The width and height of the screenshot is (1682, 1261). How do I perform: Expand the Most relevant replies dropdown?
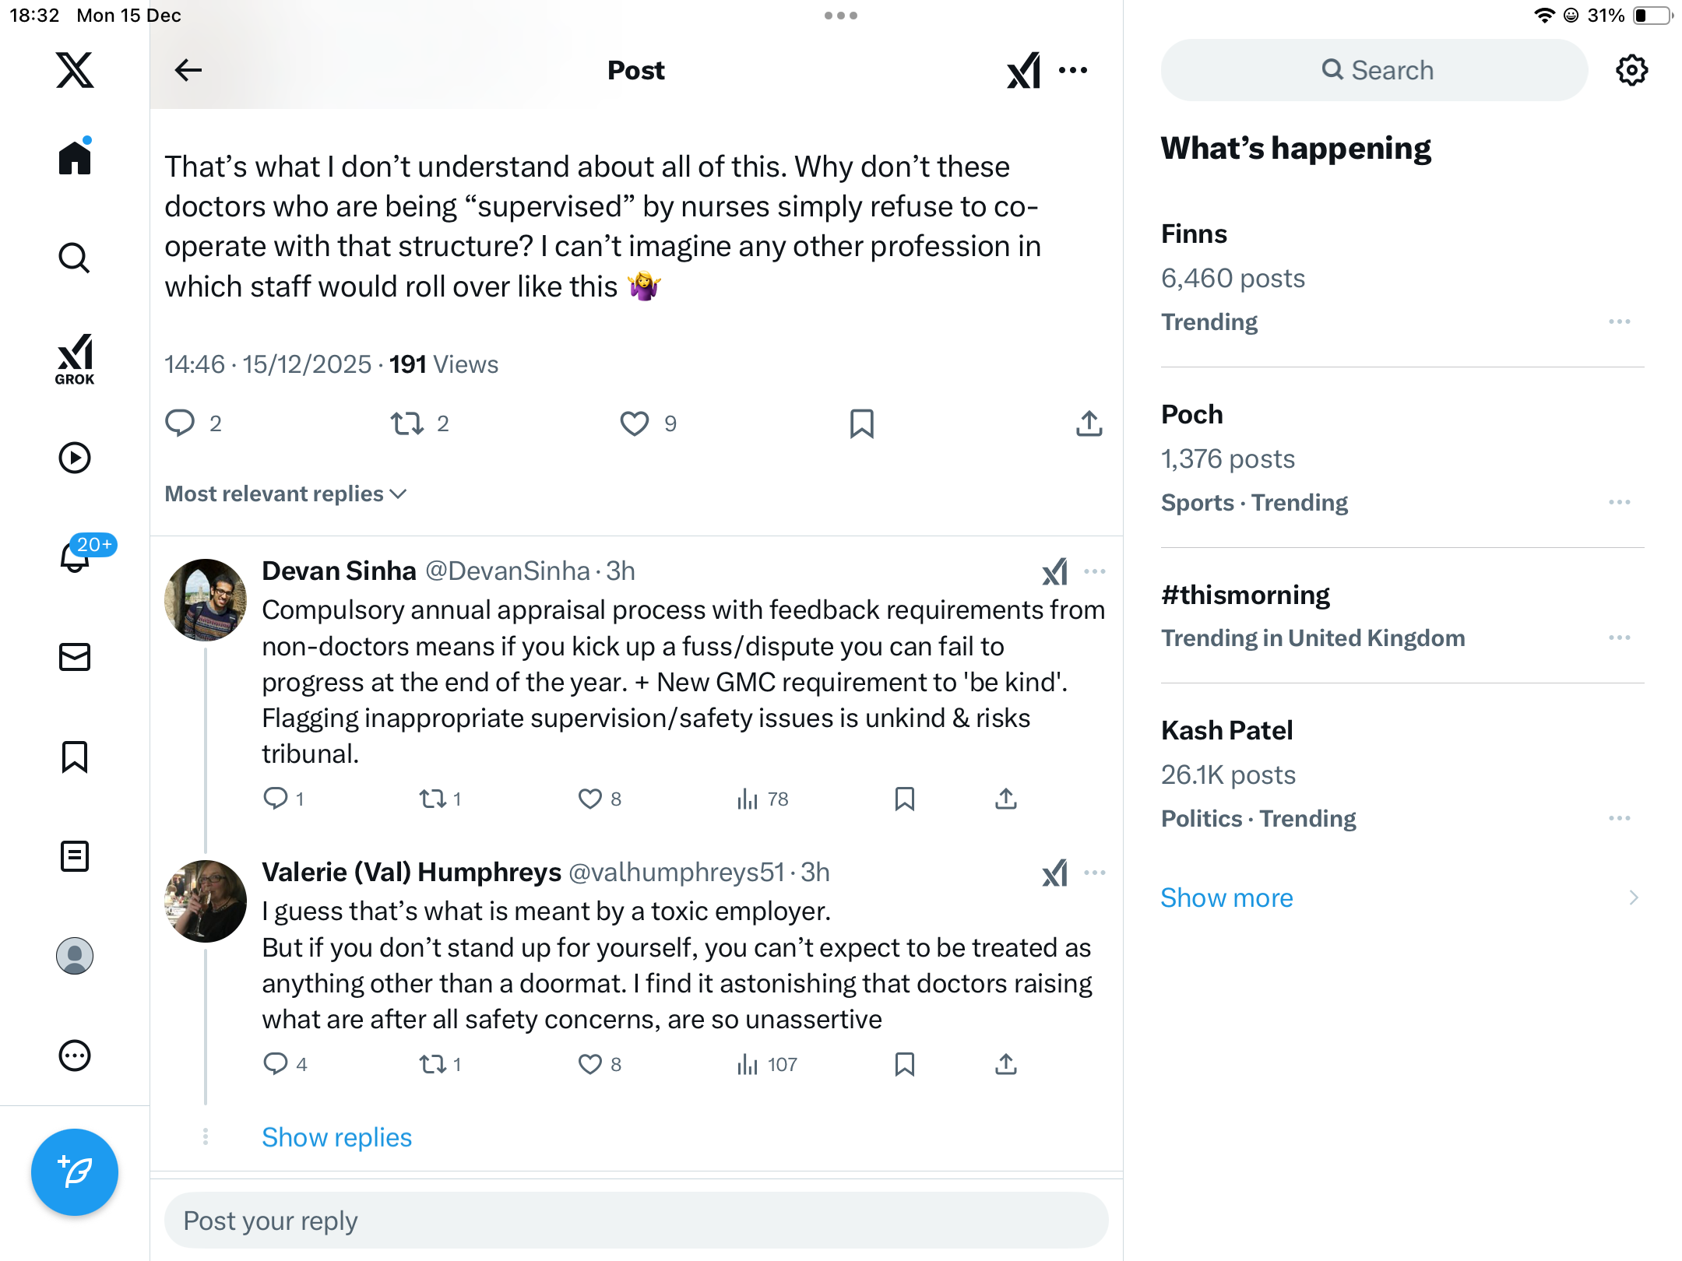tap(286, 494)
